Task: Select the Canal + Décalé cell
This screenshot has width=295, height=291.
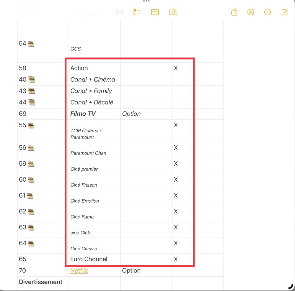Action: [x=94, y=103]
